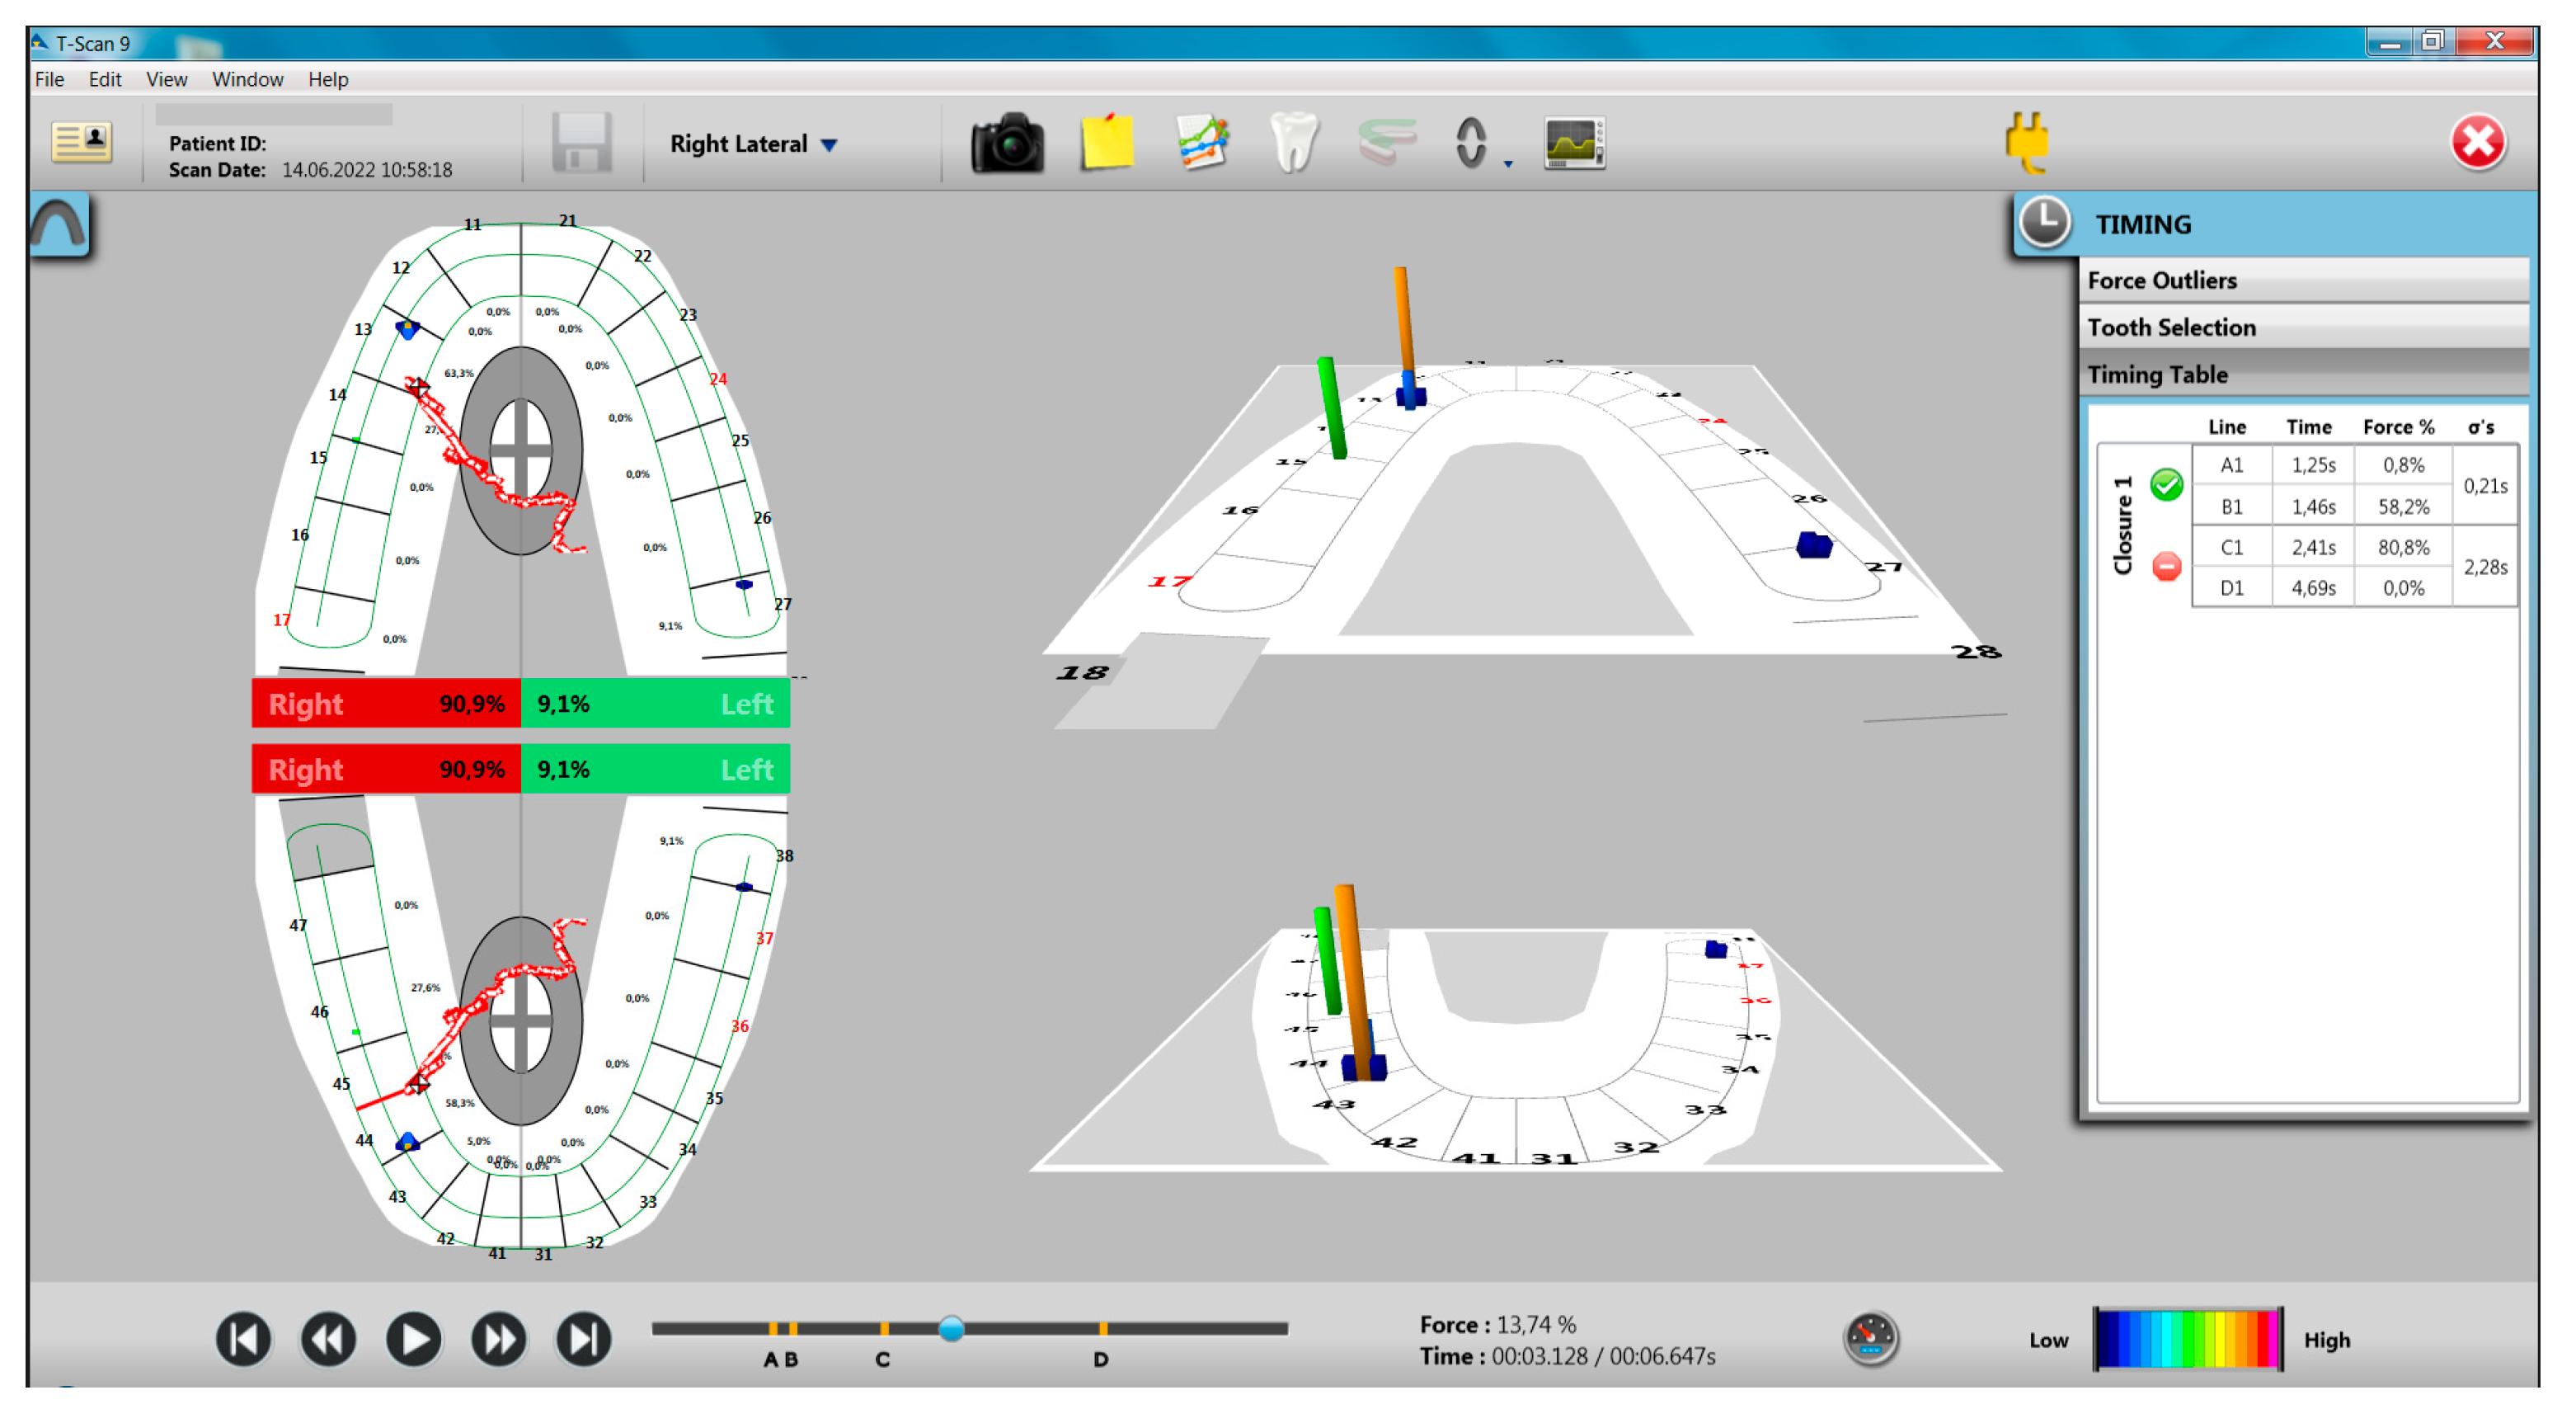Click the dental arch icon button

[59, 226]
